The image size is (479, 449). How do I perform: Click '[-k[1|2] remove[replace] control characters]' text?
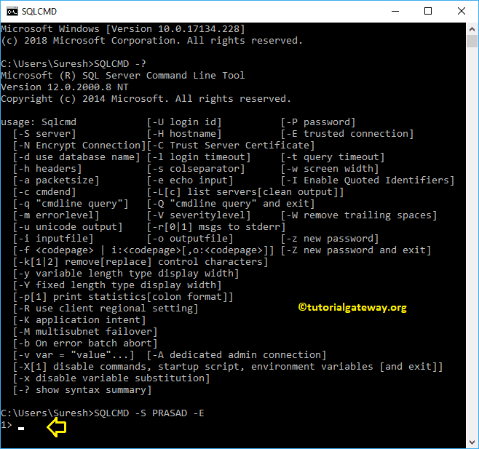click(x=140, y=262)
